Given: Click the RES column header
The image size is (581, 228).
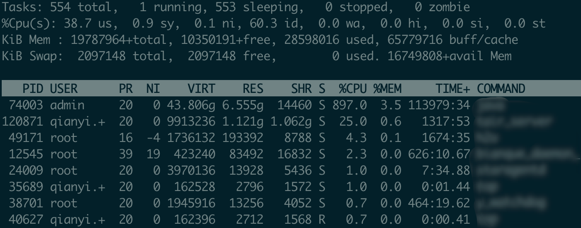Looking at the screenshot, I should point(253,89).
